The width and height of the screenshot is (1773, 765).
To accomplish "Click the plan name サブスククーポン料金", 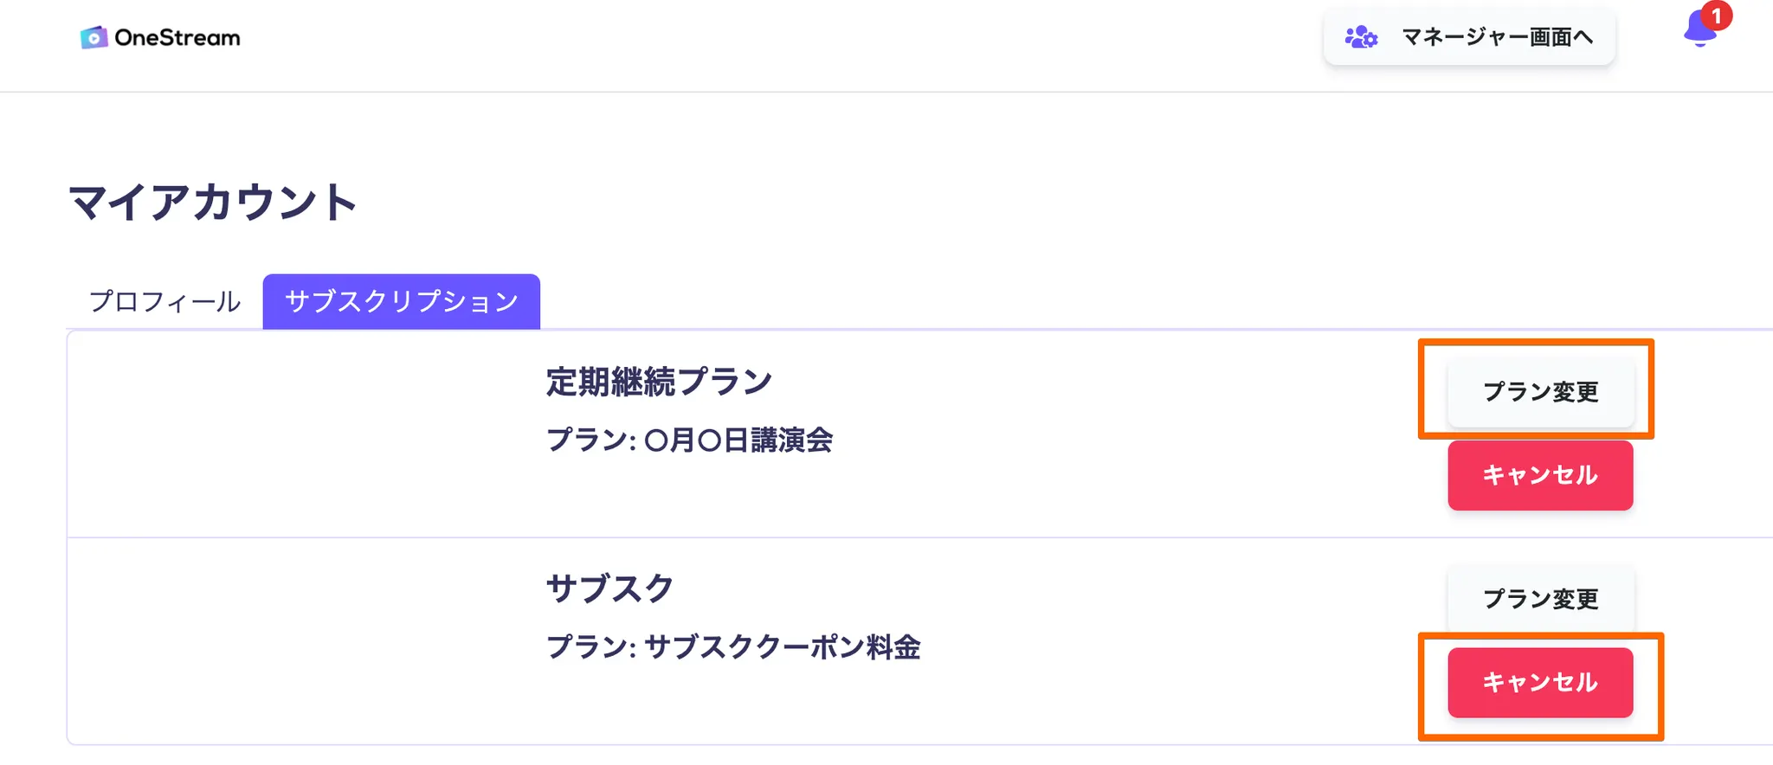I will coord(782,647).
